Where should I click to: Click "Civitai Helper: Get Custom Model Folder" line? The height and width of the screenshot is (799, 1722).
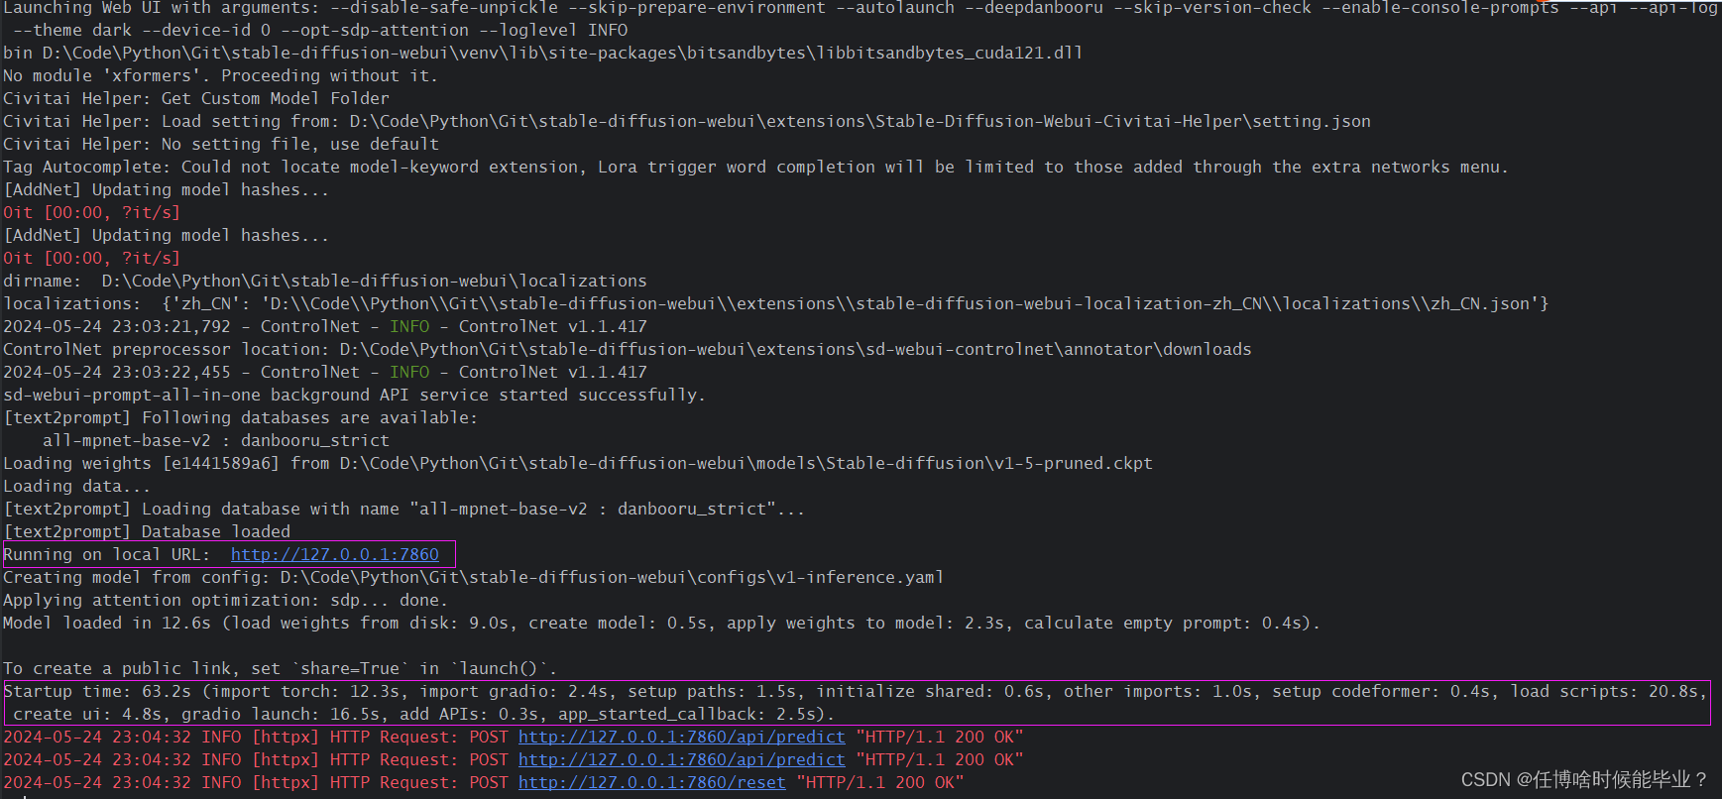pos(196,98)
